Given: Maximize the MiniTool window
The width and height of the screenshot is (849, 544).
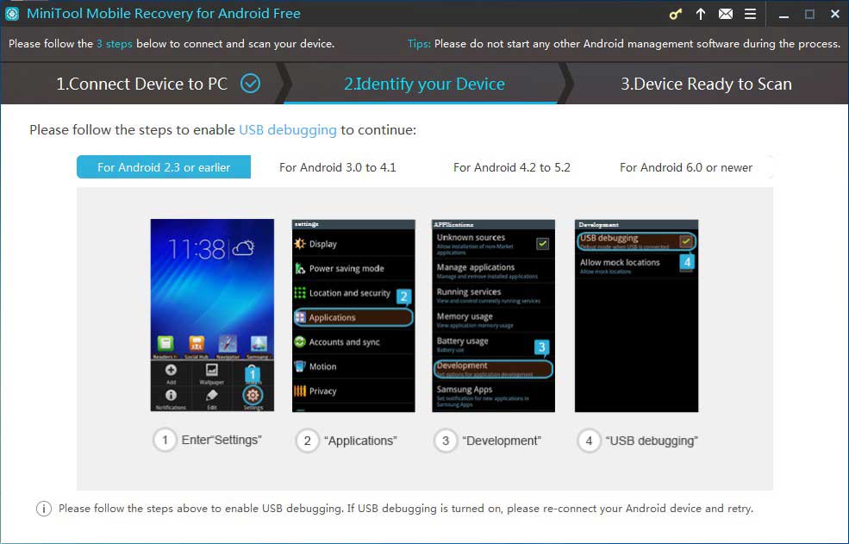Looking at the screenshot, I should (809, 15).
